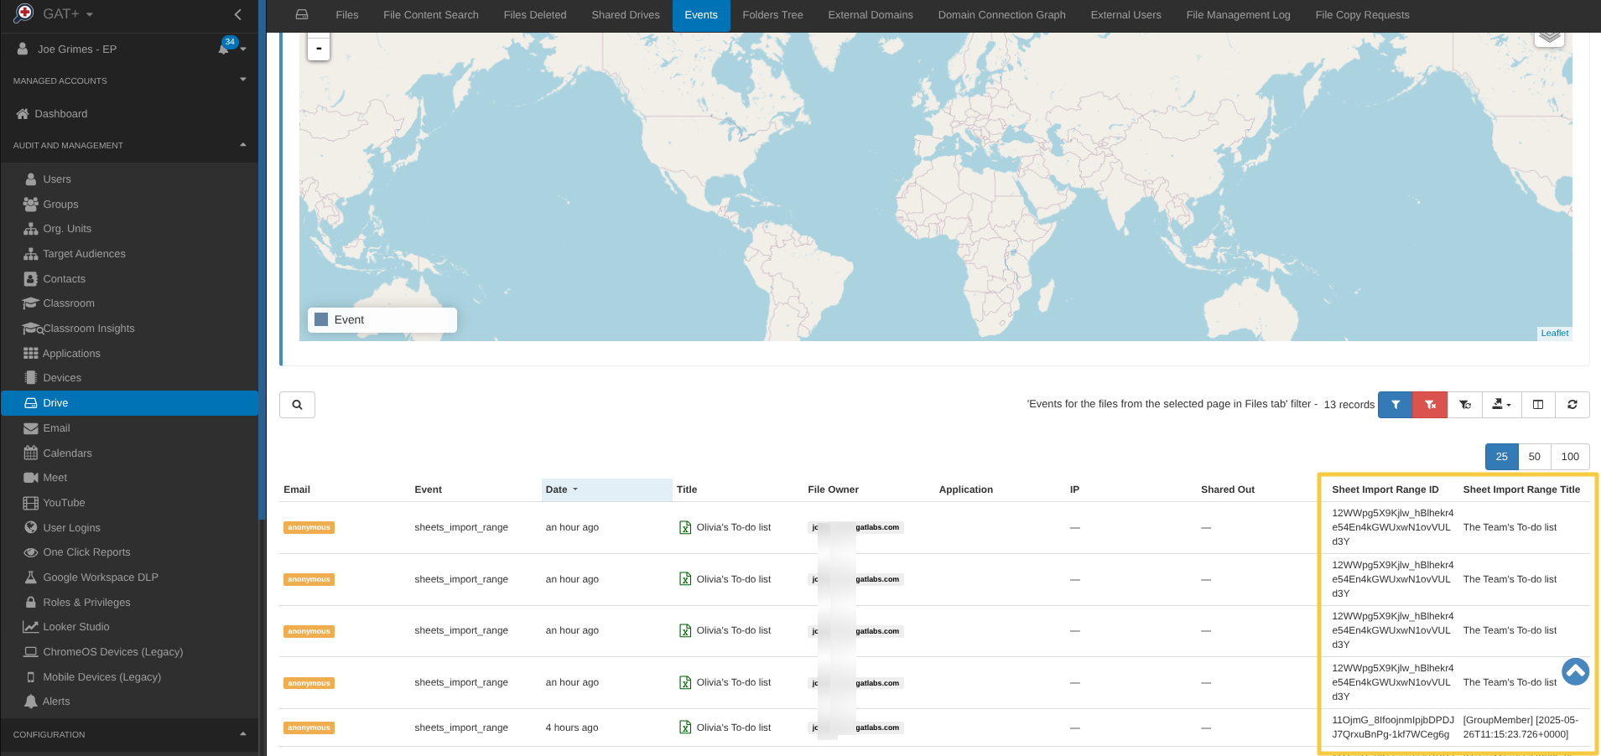Open File Copy Requests tab

pyautogui.click(x=1362, y=15)
